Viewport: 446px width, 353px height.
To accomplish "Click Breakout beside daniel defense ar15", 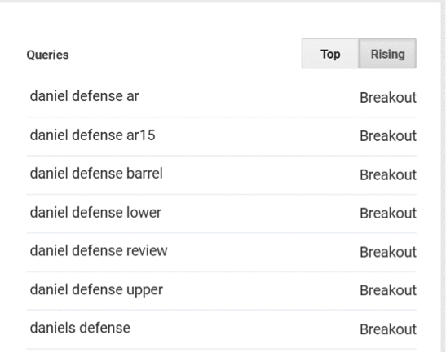I will (x=388, y=136).
